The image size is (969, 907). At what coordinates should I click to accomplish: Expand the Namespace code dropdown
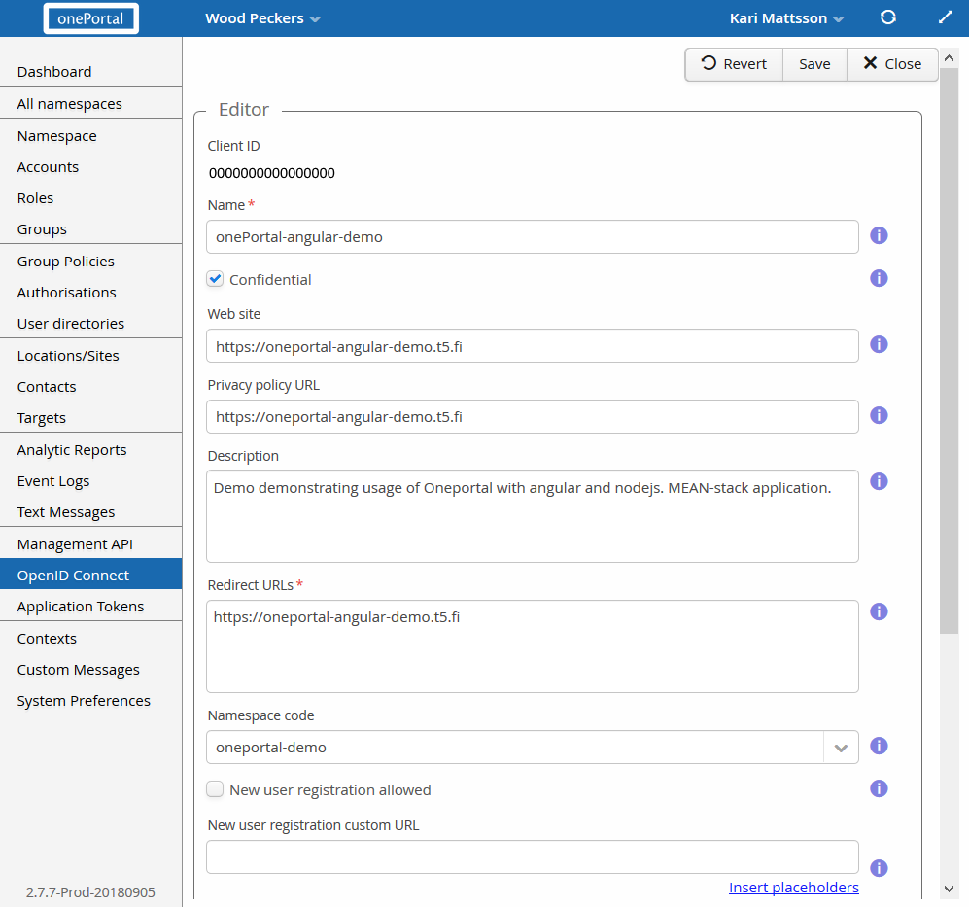click(x=841, y=748)
